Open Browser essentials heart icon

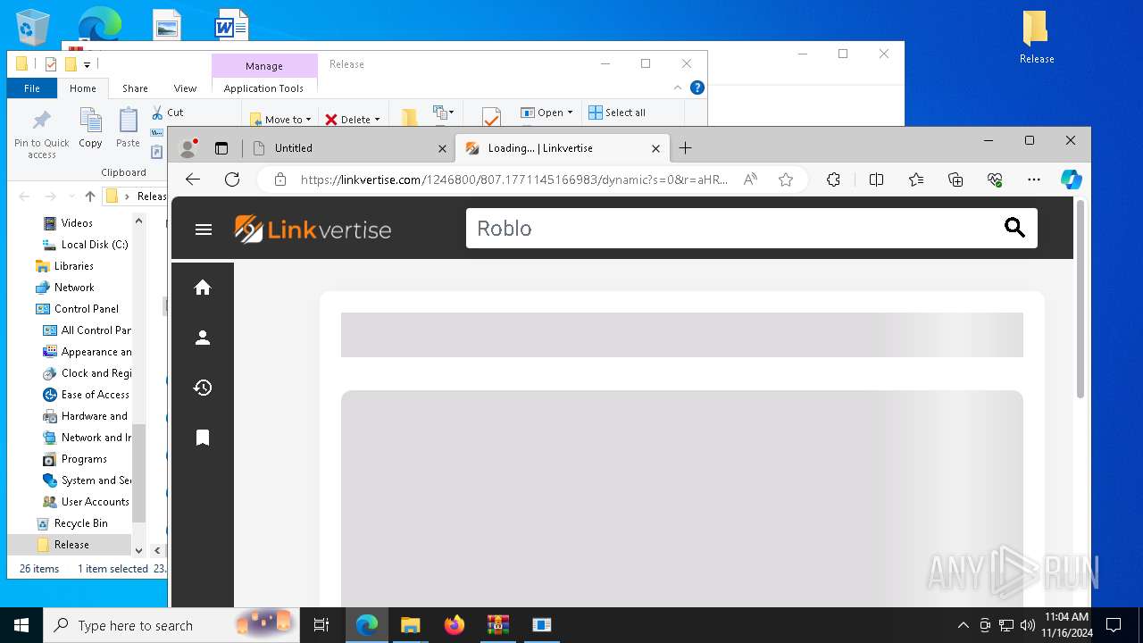(995, 180)
